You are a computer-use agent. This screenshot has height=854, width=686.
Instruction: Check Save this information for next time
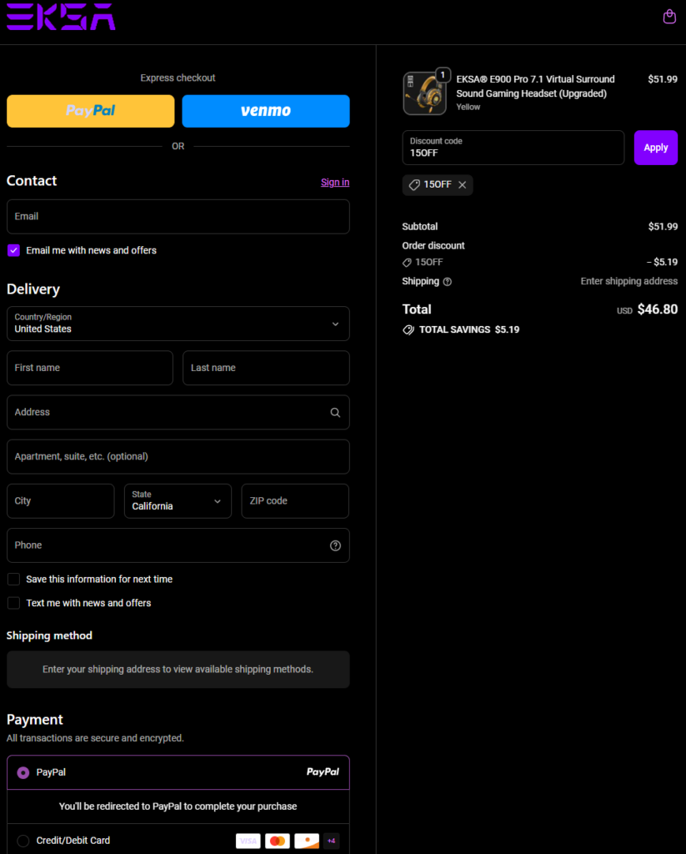click(x=13, y=579)
